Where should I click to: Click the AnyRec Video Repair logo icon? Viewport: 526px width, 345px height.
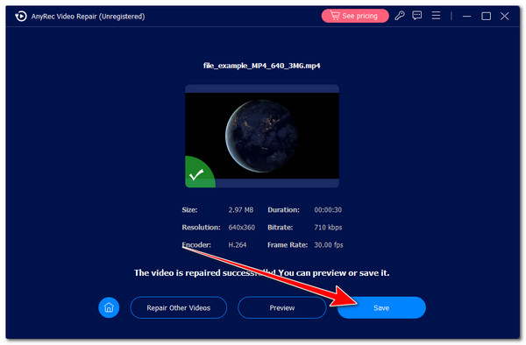[x=21, y=16]
